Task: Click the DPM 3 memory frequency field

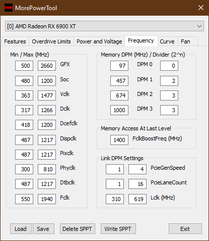Action: coord(119,110)
